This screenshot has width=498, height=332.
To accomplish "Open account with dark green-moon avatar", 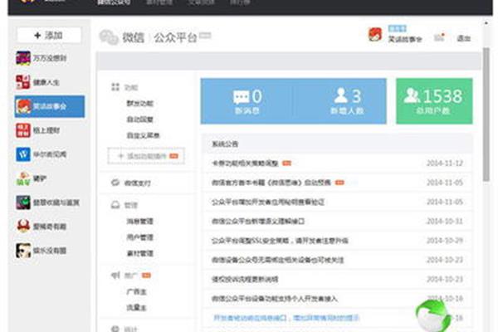I will (47, 203).
